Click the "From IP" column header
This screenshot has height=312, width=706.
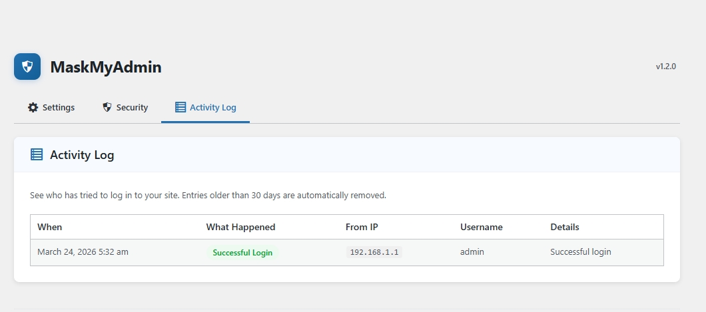click(362, 227)
